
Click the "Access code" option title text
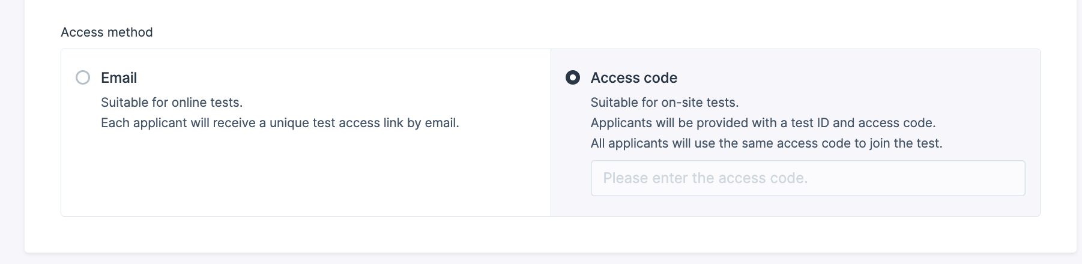(633, 78)
